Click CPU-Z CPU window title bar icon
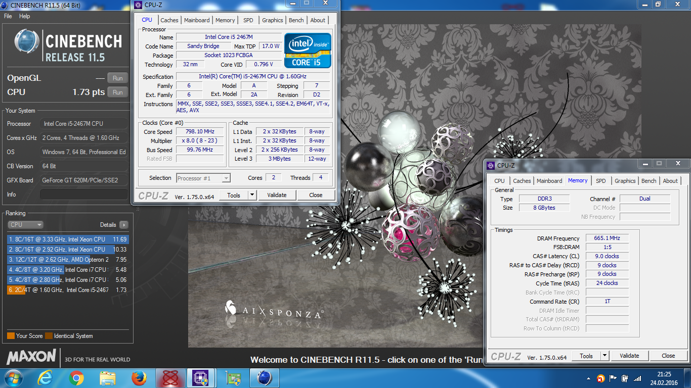 (x=139, y=6)
